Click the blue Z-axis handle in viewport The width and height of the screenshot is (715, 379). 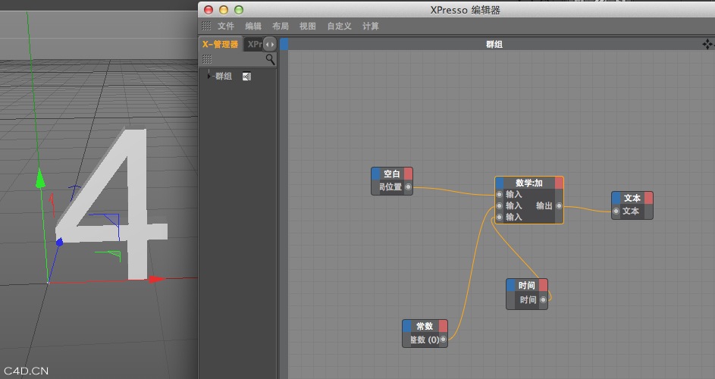tap(59, 242)
